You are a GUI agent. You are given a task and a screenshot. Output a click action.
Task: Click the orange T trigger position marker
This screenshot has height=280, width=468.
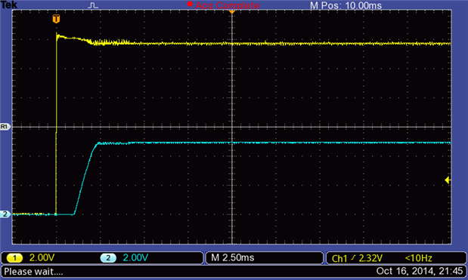(56, 19)
